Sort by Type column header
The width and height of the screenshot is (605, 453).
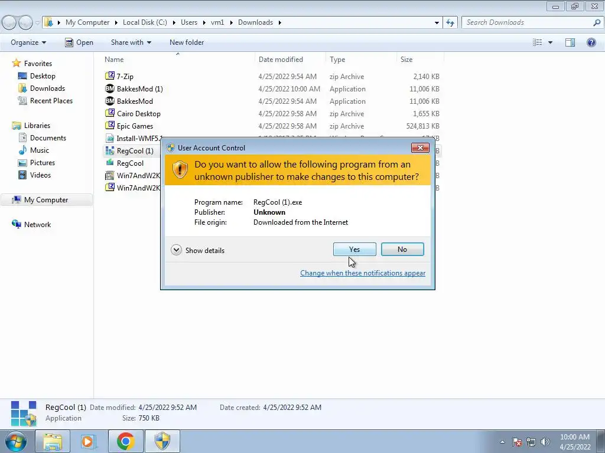(337, 60)
